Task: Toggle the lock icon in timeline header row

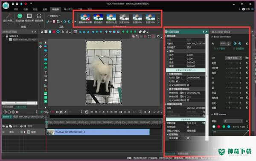Action: 7,126
